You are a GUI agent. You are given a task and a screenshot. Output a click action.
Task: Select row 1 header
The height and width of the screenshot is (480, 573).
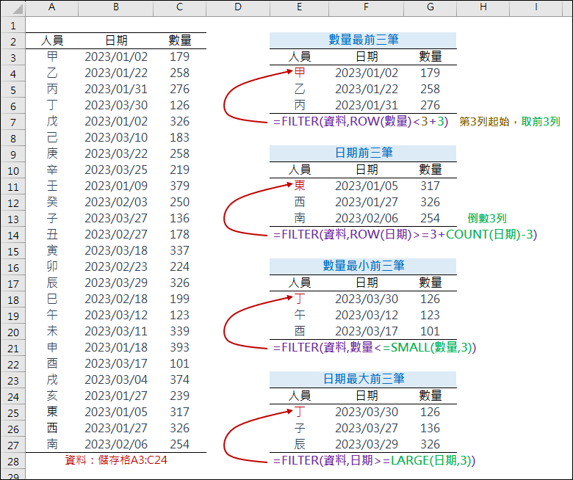[x=13, y=26]
